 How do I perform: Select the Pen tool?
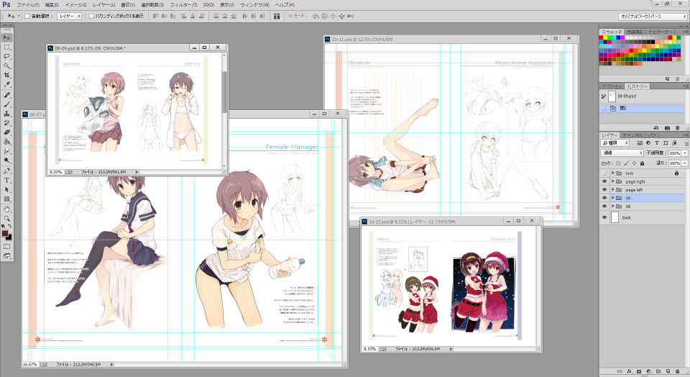click(x=7, y=171)
